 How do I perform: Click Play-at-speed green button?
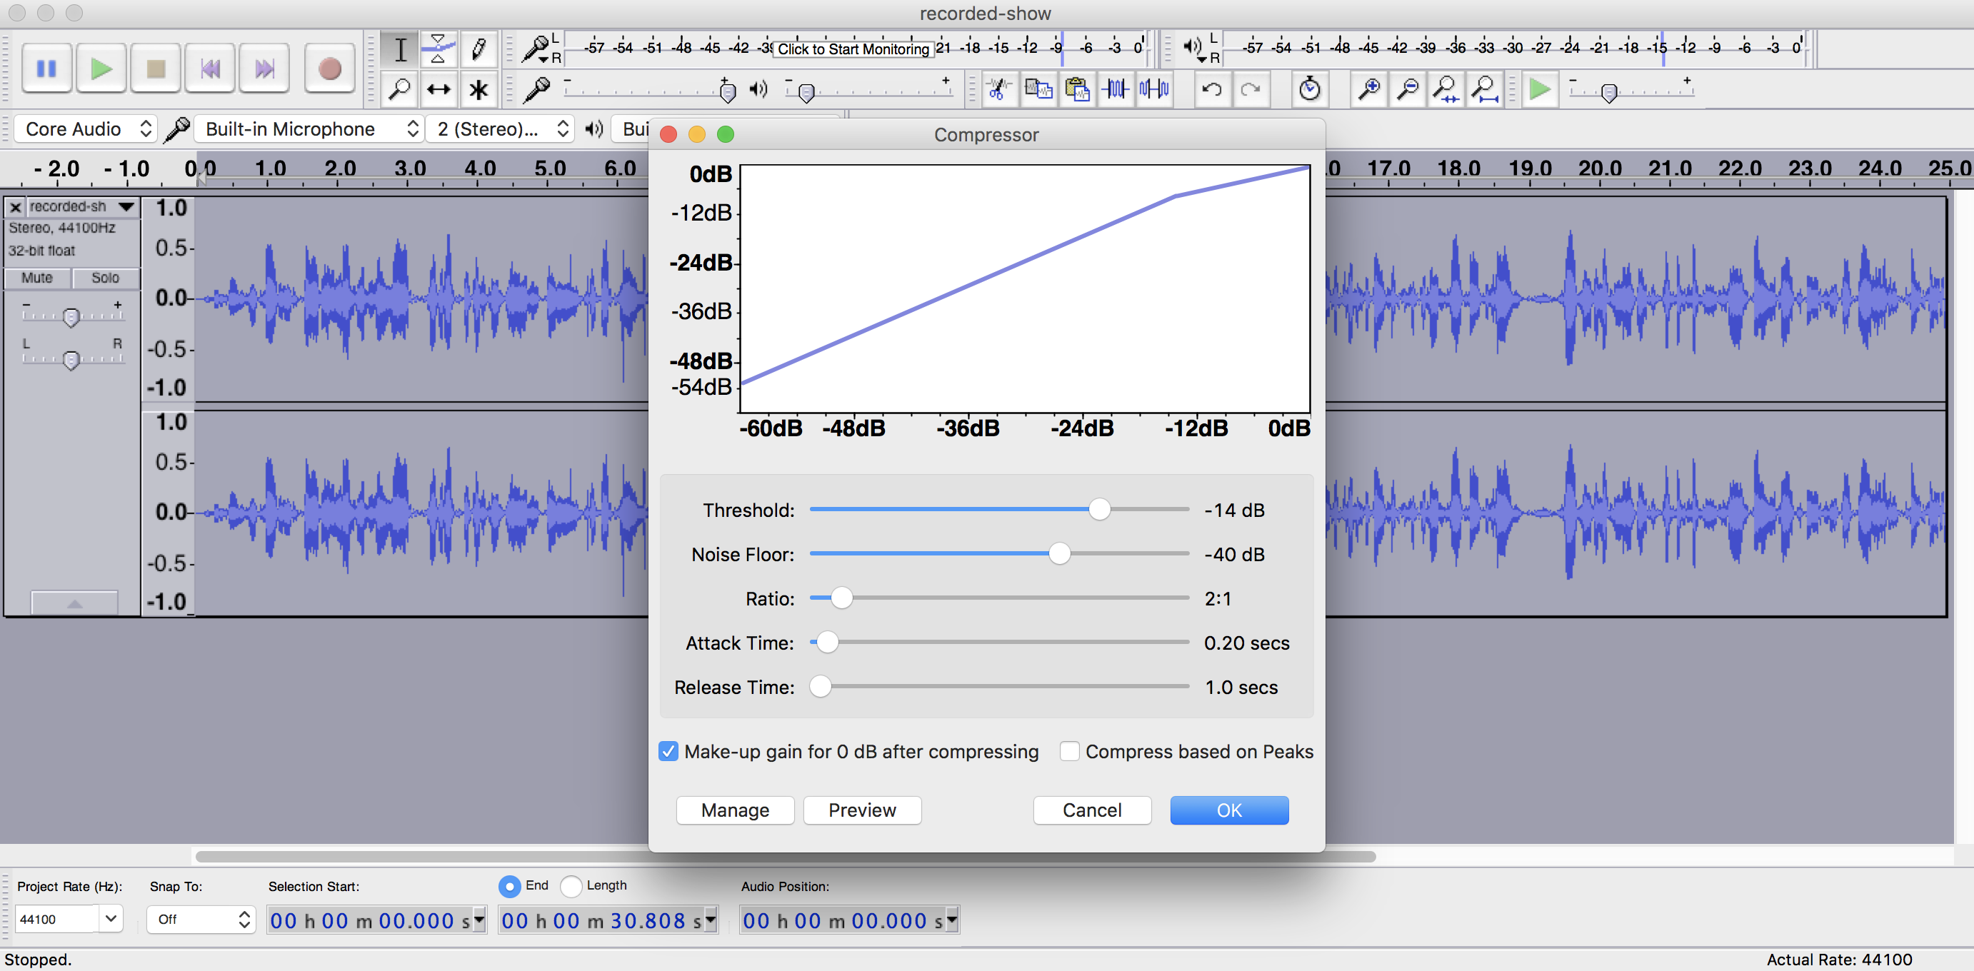point(1540,90)
